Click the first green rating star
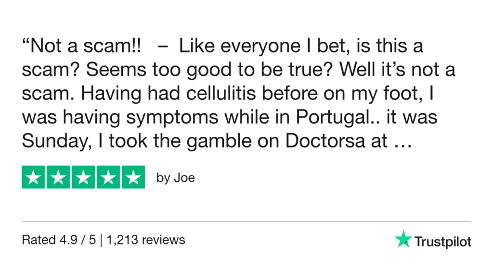The width and height of the screenshot is (493, 257). 34,178
